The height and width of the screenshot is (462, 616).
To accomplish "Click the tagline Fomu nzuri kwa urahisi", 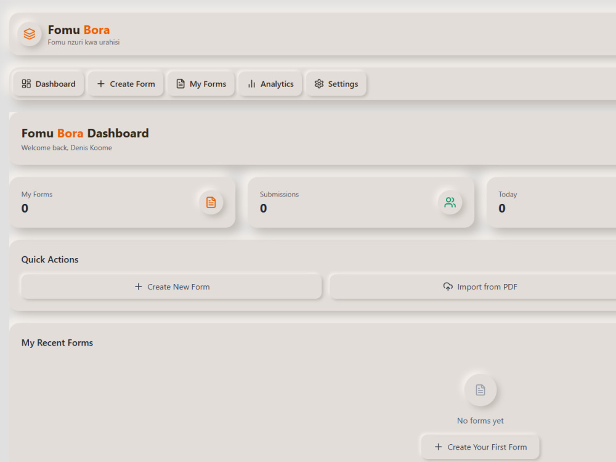I will click(84, 42).
